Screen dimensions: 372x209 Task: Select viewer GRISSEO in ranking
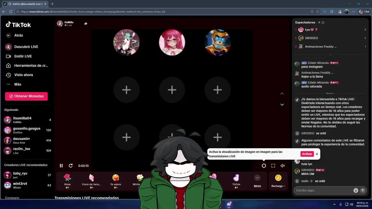331,38
